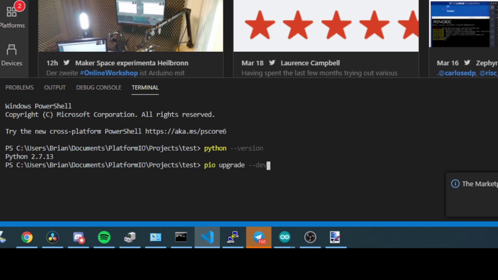Image resolution: width=498 pixels, height=280 pixels.
Task: Open Discord from the taskbar
Action: (x=78, y=237)
